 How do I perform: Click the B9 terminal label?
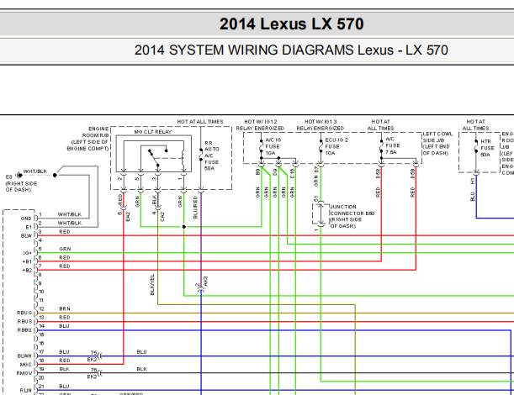coord(258,171)
